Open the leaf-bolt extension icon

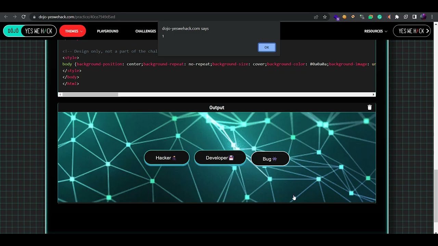click(x=406, y=17)
